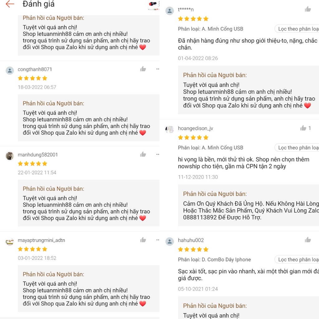Open hoangedison_jv's avatar

[x=170, y=129]
